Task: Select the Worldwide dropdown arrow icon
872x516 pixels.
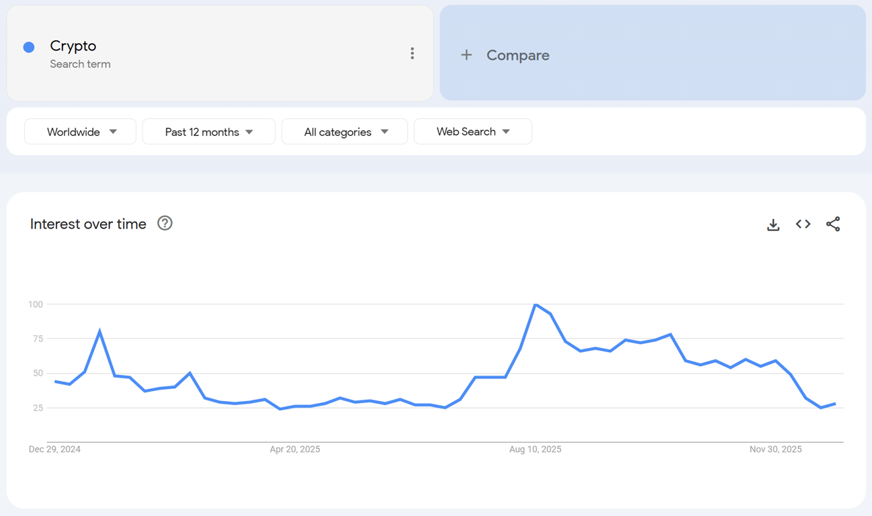Action: click(114, 132)
